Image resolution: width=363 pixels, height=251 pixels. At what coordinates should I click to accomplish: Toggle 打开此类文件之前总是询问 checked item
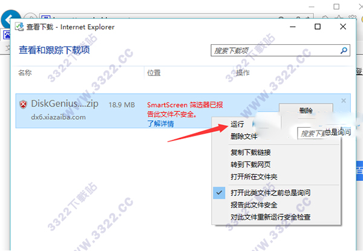tap(270, 193)
